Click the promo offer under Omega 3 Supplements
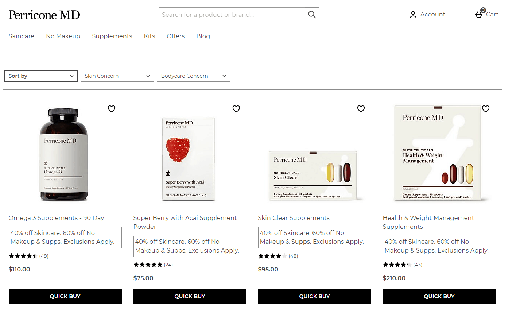The width and height of the screenshot is (528, 316). click(65, 238)
